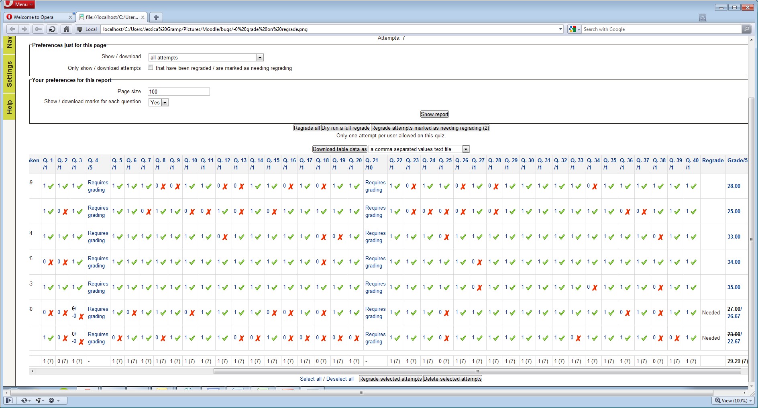This screenshot has height=408, width=758.
Task: Click red X for Q. 1 in 34.00 row
Action: pyautogui.click(x=51, y=262)
